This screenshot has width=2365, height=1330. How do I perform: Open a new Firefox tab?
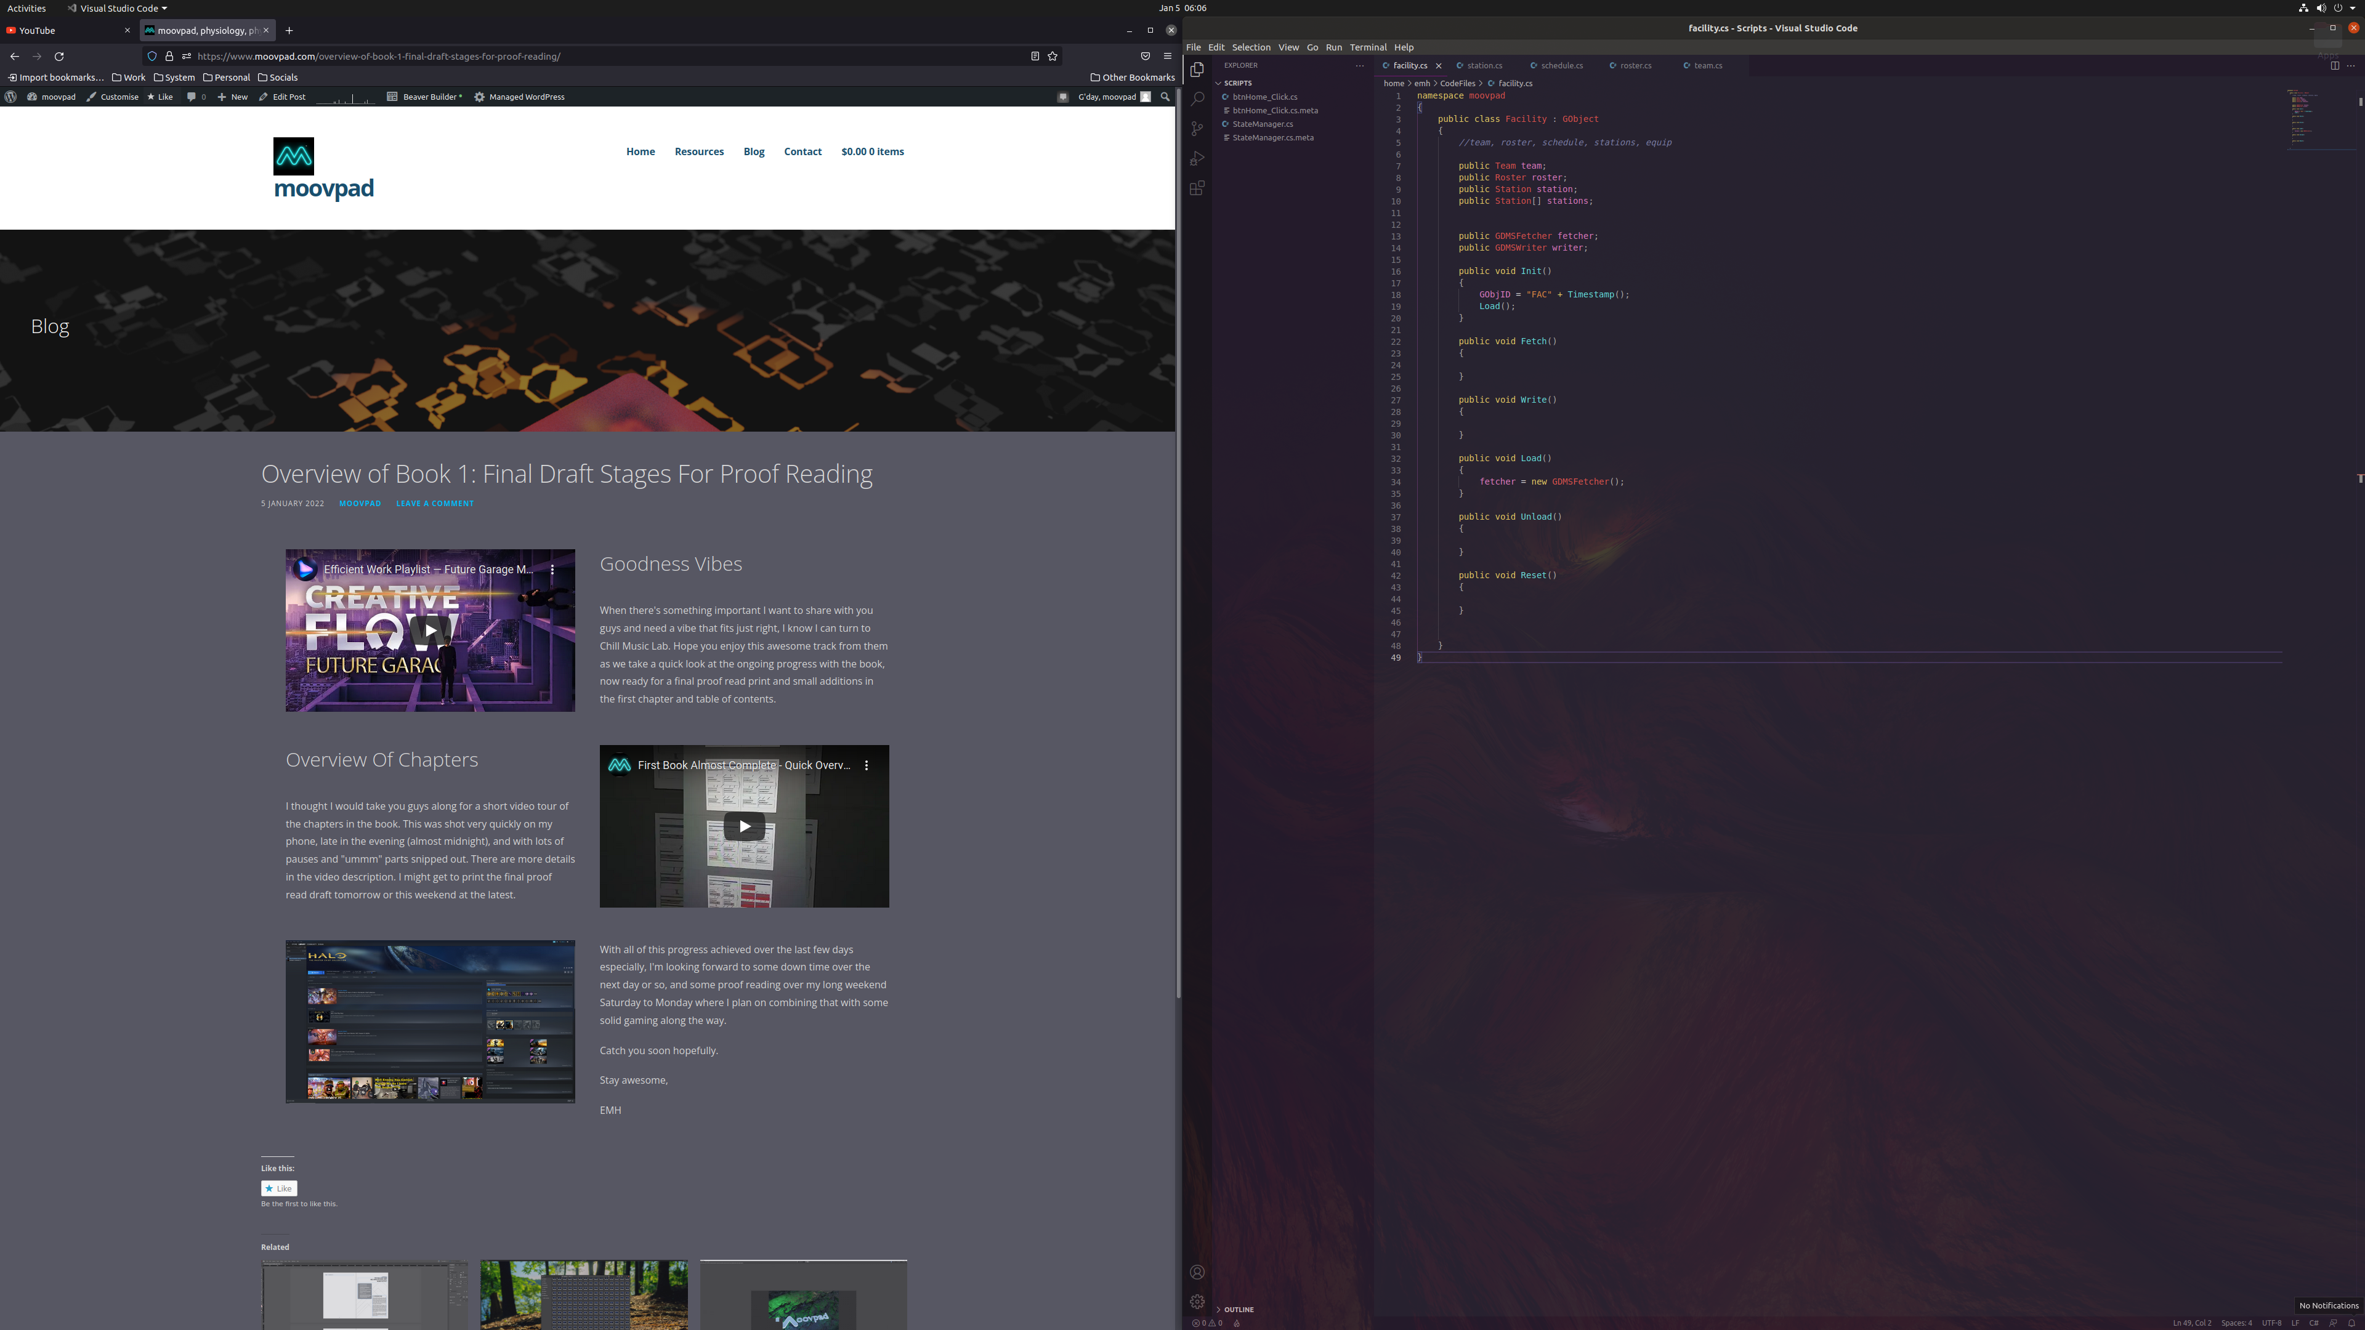[x=289, y=30]
